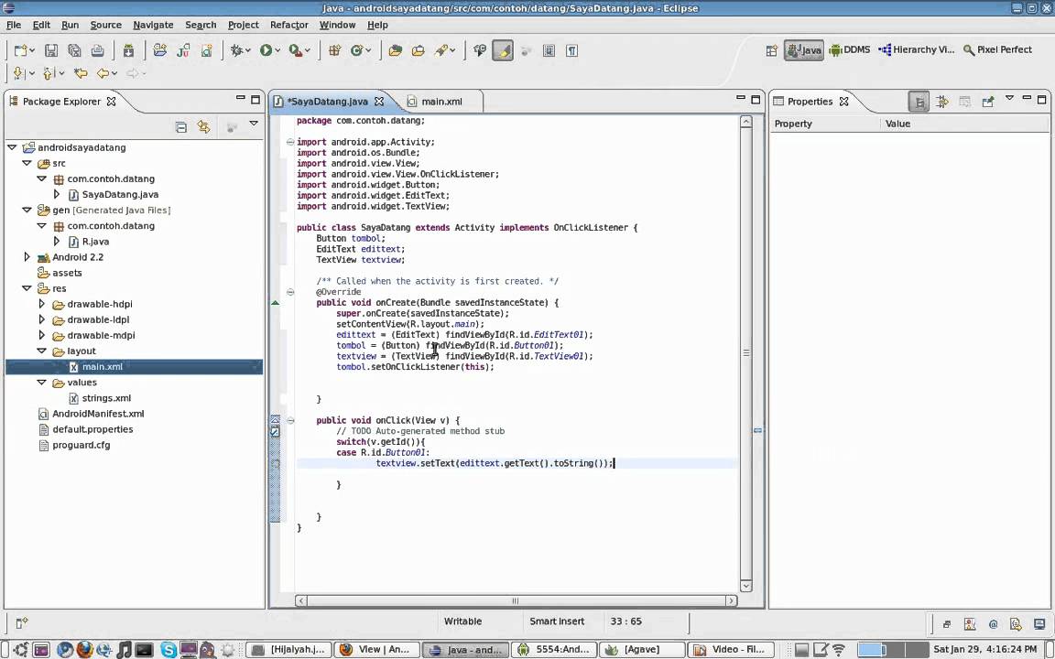Open the New wizard dropdown arrow

click(32, 51)
